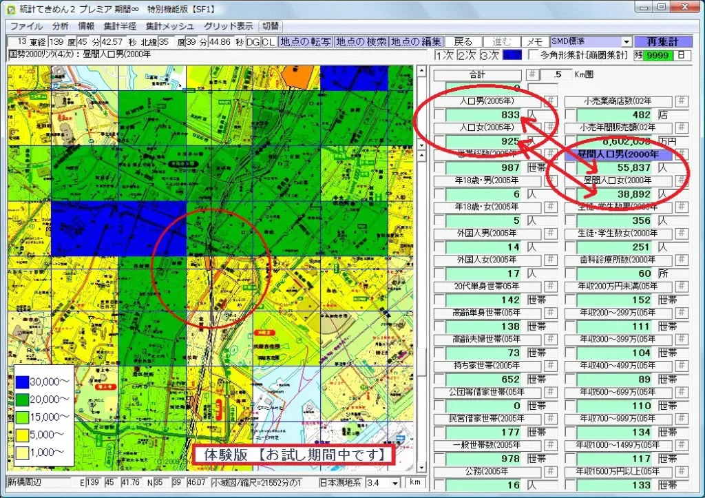Click the blue swatch next to 3次
Image resolution: width=705 pixels, height=498 pixels.
[512, 55]
